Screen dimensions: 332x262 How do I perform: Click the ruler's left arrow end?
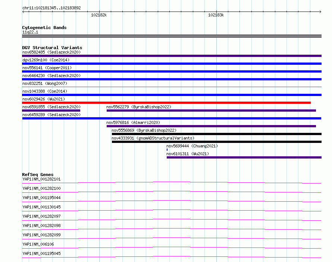click(23, 12)
